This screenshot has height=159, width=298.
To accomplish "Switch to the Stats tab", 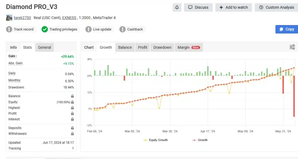I will click(27, 47).
